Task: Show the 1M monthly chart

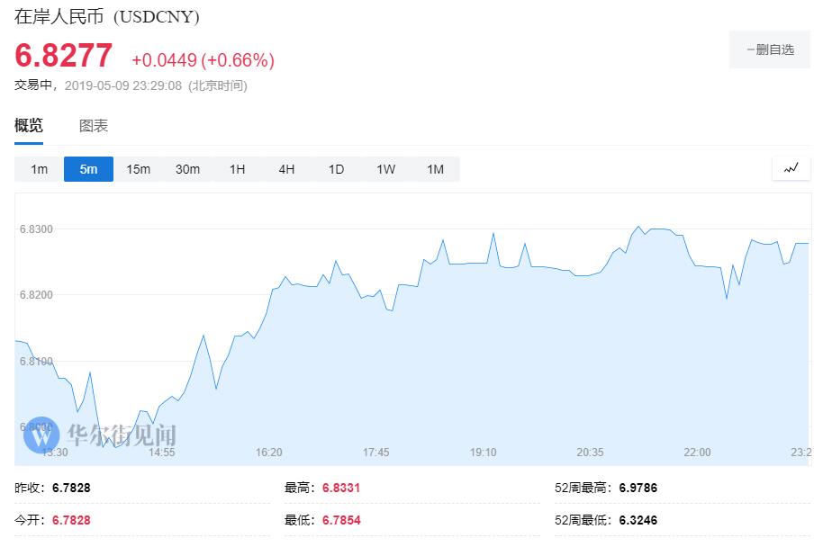Action: coord(435,169)
